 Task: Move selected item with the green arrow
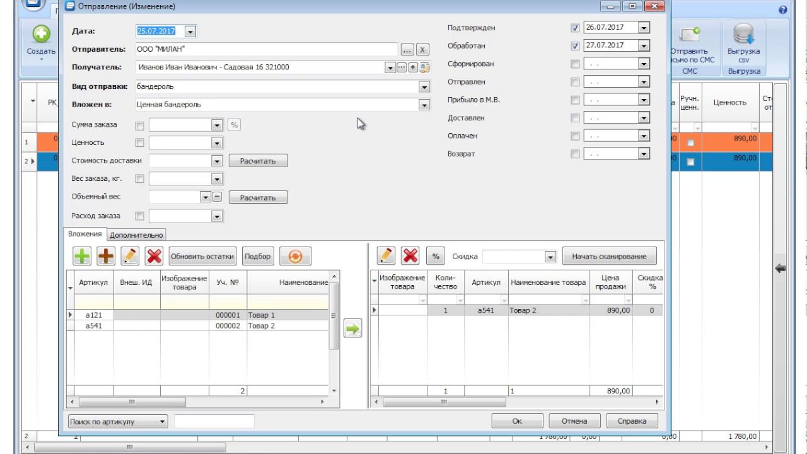coord(353,329)
